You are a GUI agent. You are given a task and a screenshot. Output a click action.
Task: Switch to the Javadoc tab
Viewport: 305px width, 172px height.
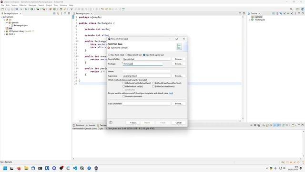[91, 125]
